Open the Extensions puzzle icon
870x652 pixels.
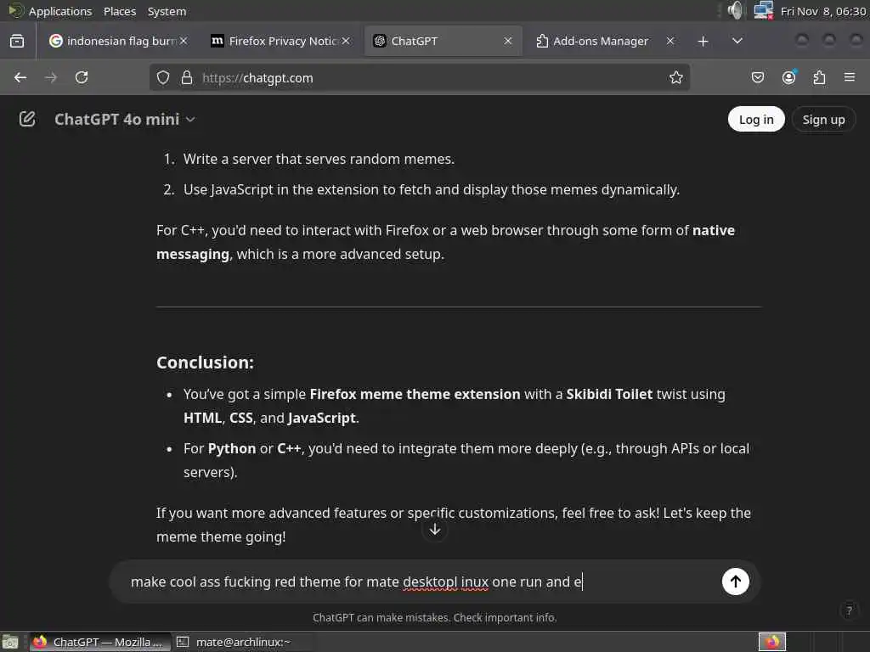click(x=819, y=77)
